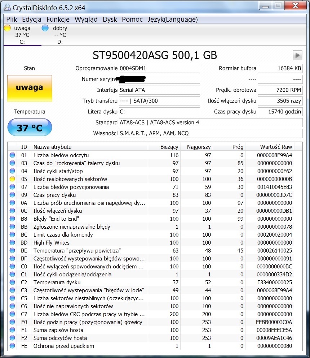
Task: Click blue status icon for attribute C1
Action: pyautogui.click(x=12, y=274)
